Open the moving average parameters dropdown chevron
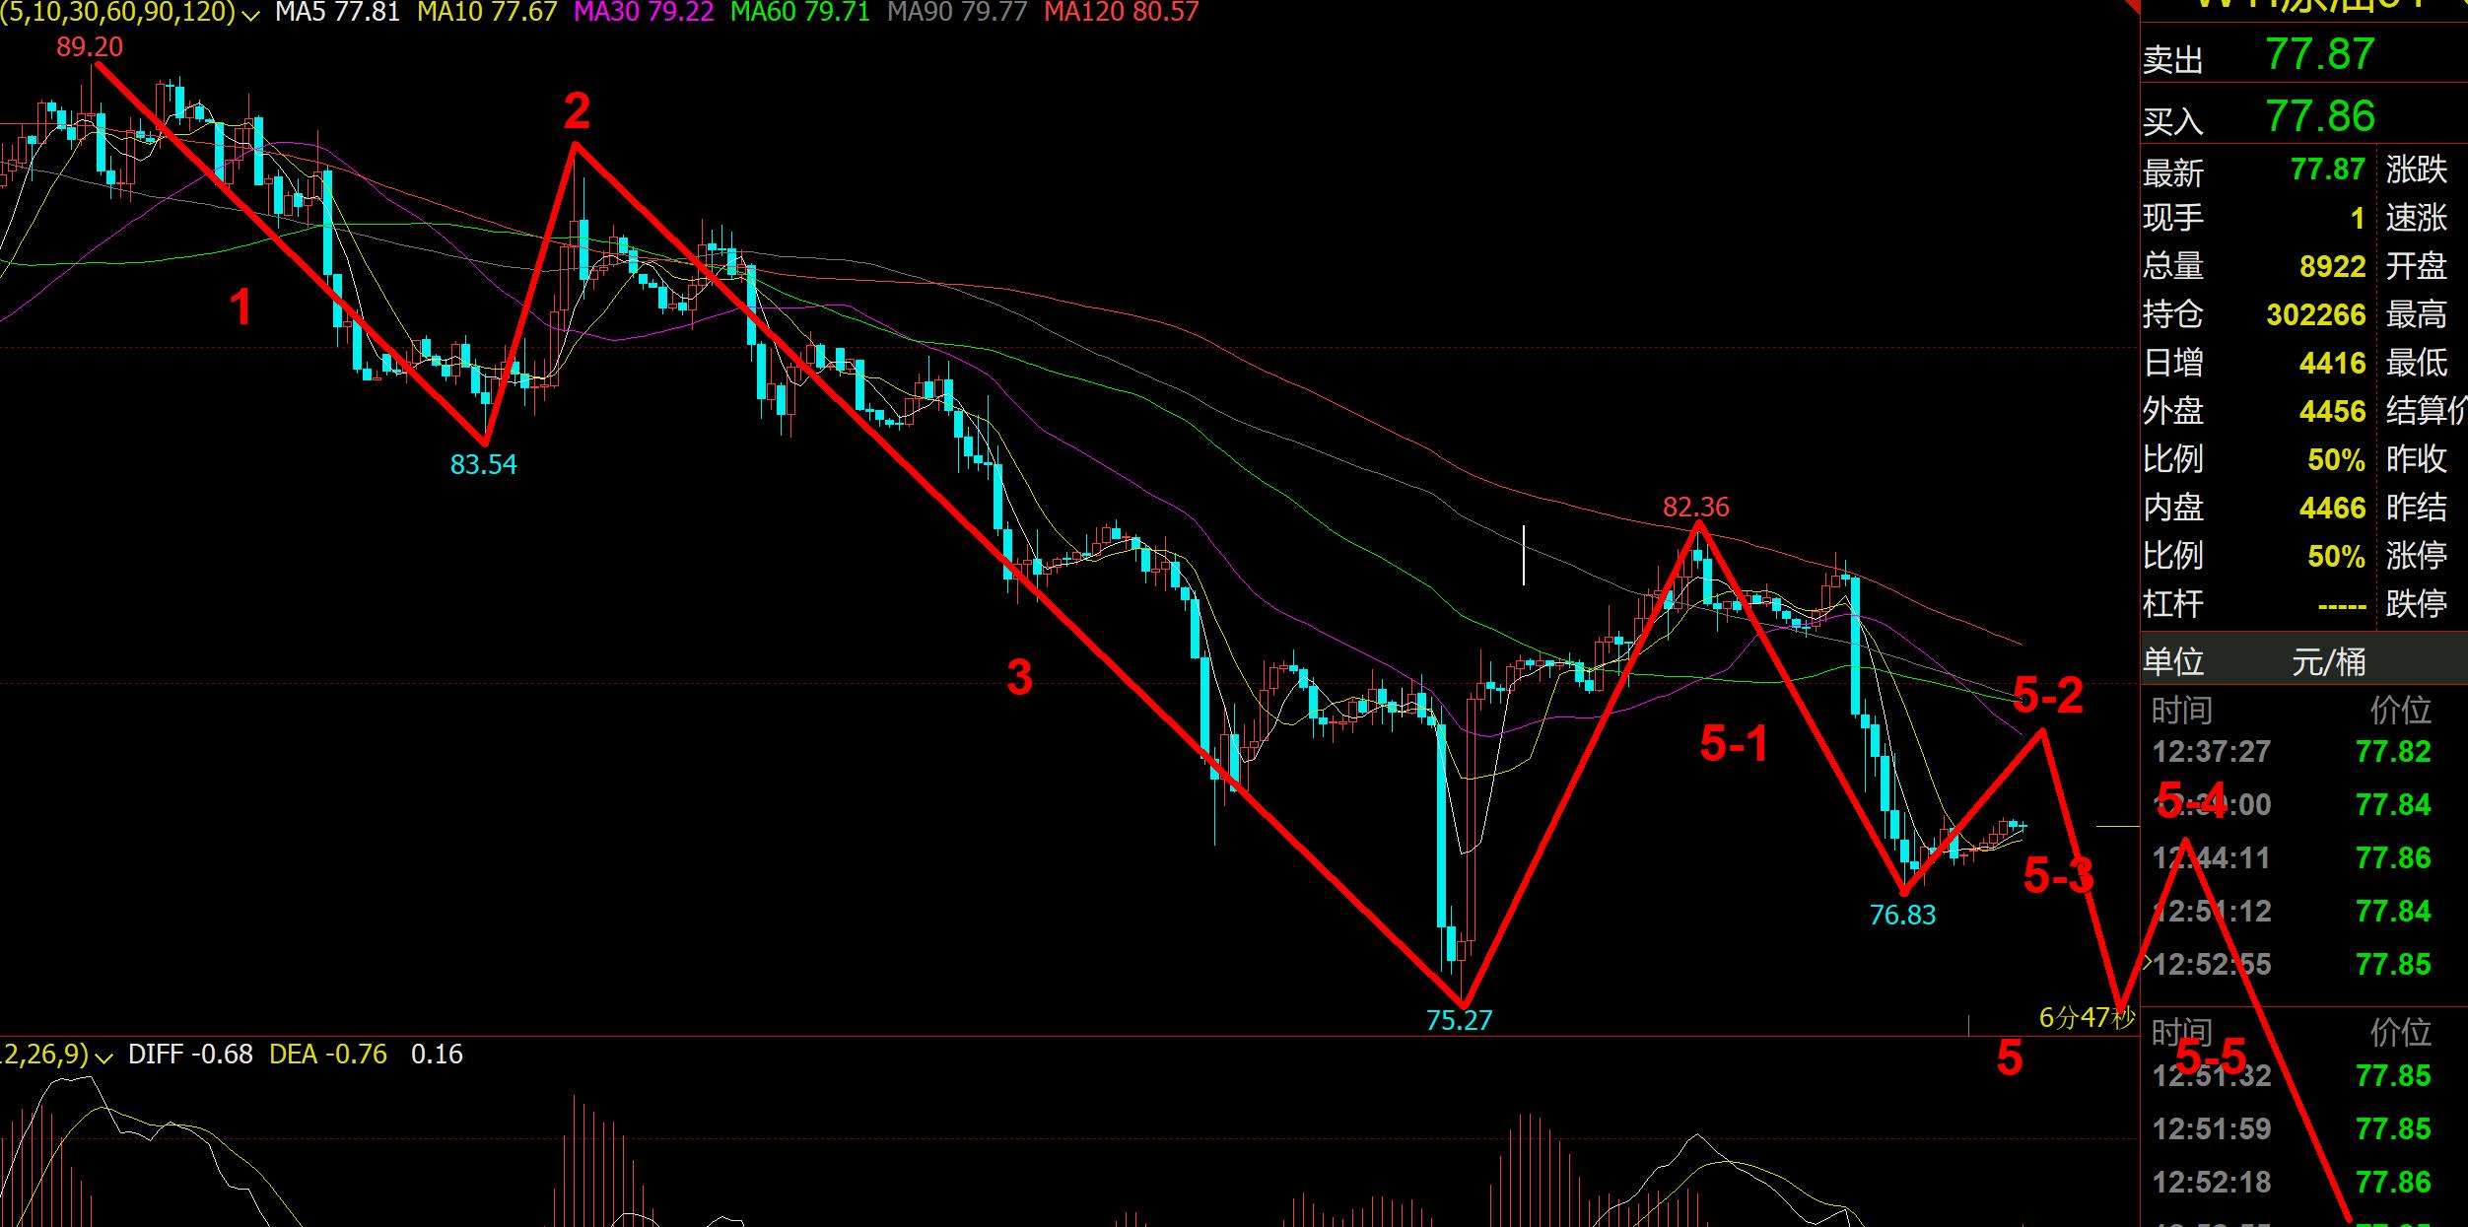 pyautogui.click(x=251, y=15)
